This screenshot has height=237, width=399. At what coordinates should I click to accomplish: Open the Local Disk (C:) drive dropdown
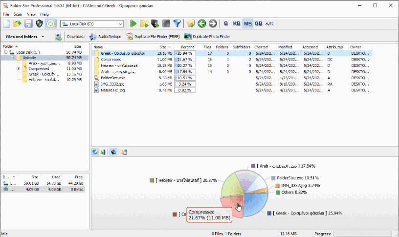[120, 23]
